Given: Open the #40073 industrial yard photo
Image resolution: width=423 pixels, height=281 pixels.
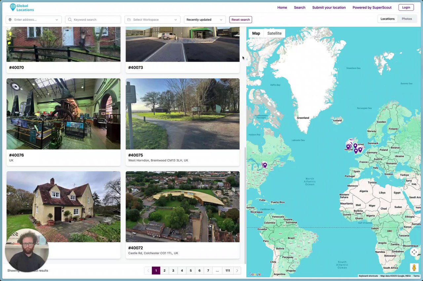Looking at the screenshot, I should pyautogui.click(x=182, y=44).
